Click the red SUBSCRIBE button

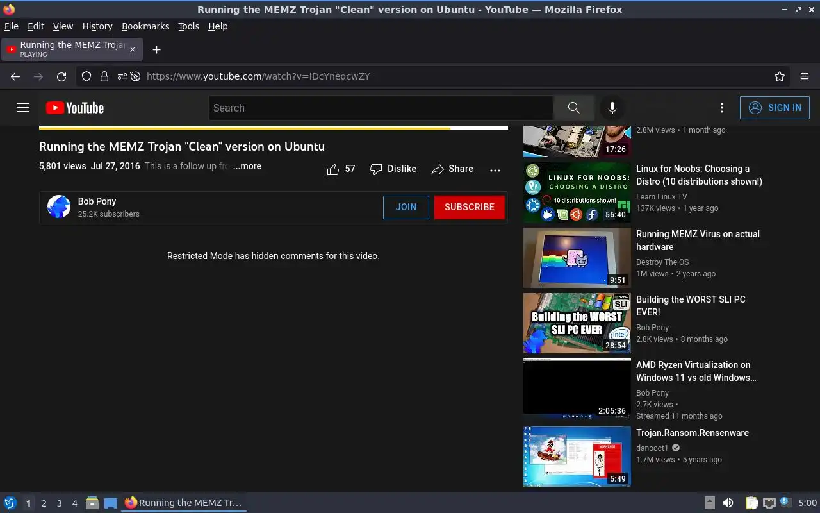click(x=470, y=207)
